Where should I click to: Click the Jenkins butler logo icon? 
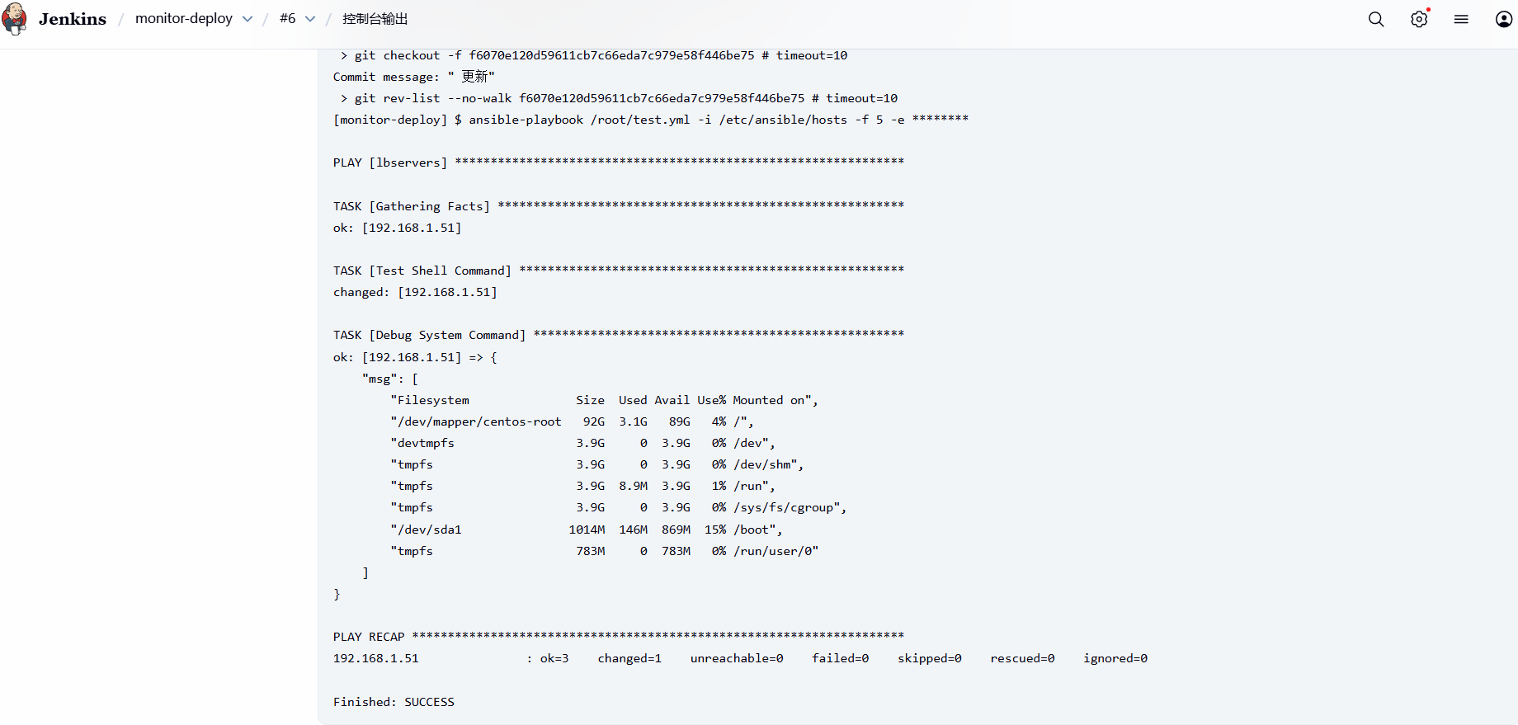[x=15, y=19]
